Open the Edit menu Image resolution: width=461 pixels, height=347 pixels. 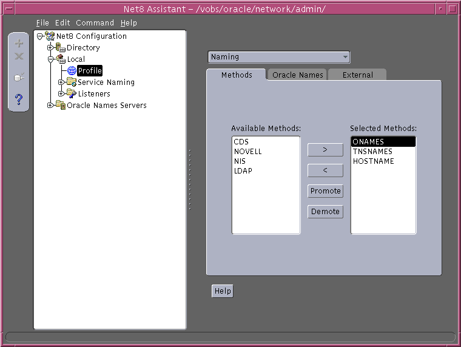click(62, 22)
